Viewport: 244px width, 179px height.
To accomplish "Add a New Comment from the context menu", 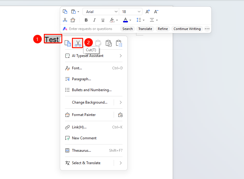I will pyautogui.click(x=94, y=138).
